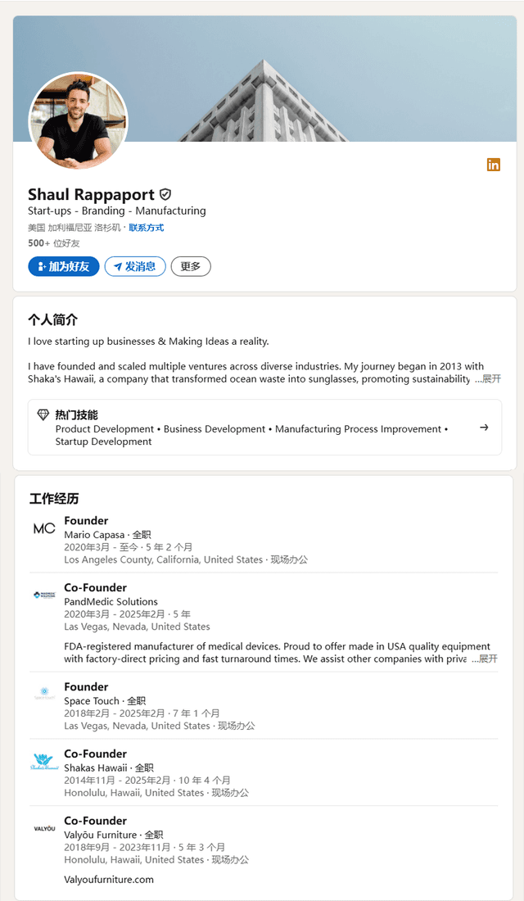Click the PandMedic Solutions company logo
Viewport: 524px width, 901px height.
pos(44,595)
